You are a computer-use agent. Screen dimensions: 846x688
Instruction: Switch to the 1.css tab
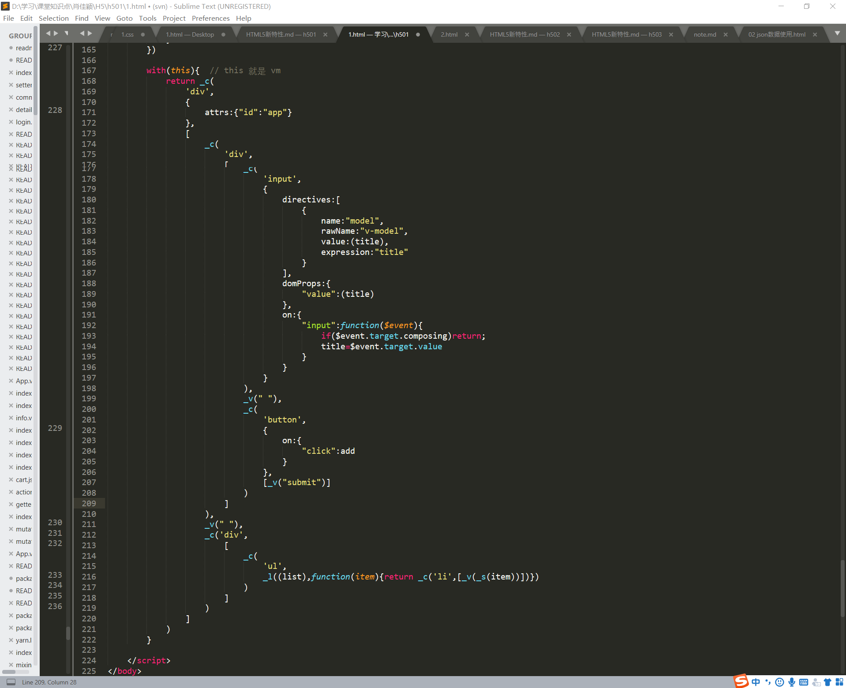coord(127,34)
